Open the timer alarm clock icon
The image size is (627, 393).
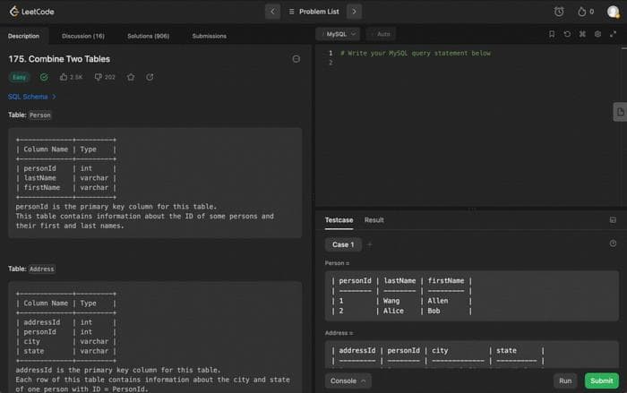pos(559,12)
